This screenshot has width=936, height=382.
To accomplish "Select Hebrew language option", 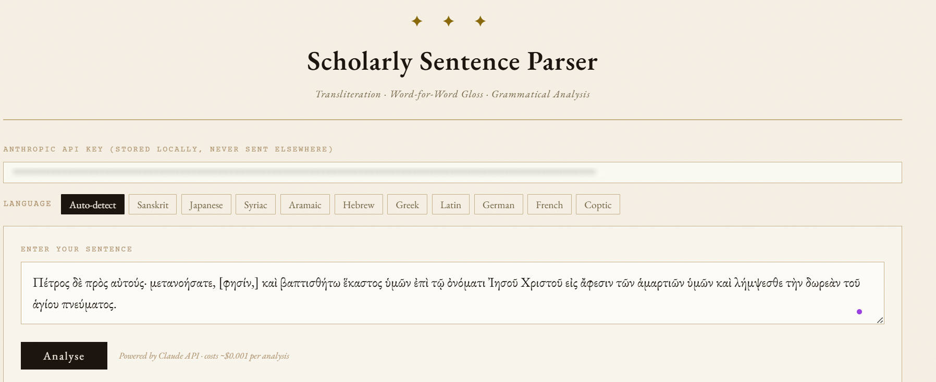I will pos(359,205).
